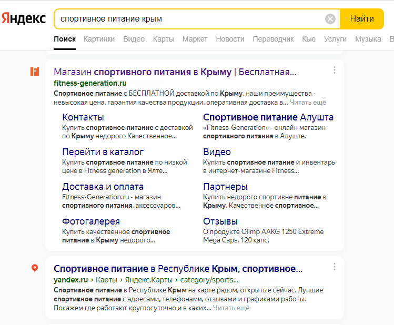
Task: Clear the search field with X icon
Action: tap(330, 19)
